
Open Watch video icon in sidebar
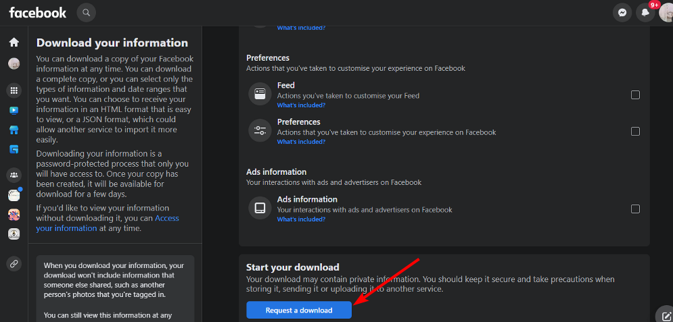click(x=14, y=111)
